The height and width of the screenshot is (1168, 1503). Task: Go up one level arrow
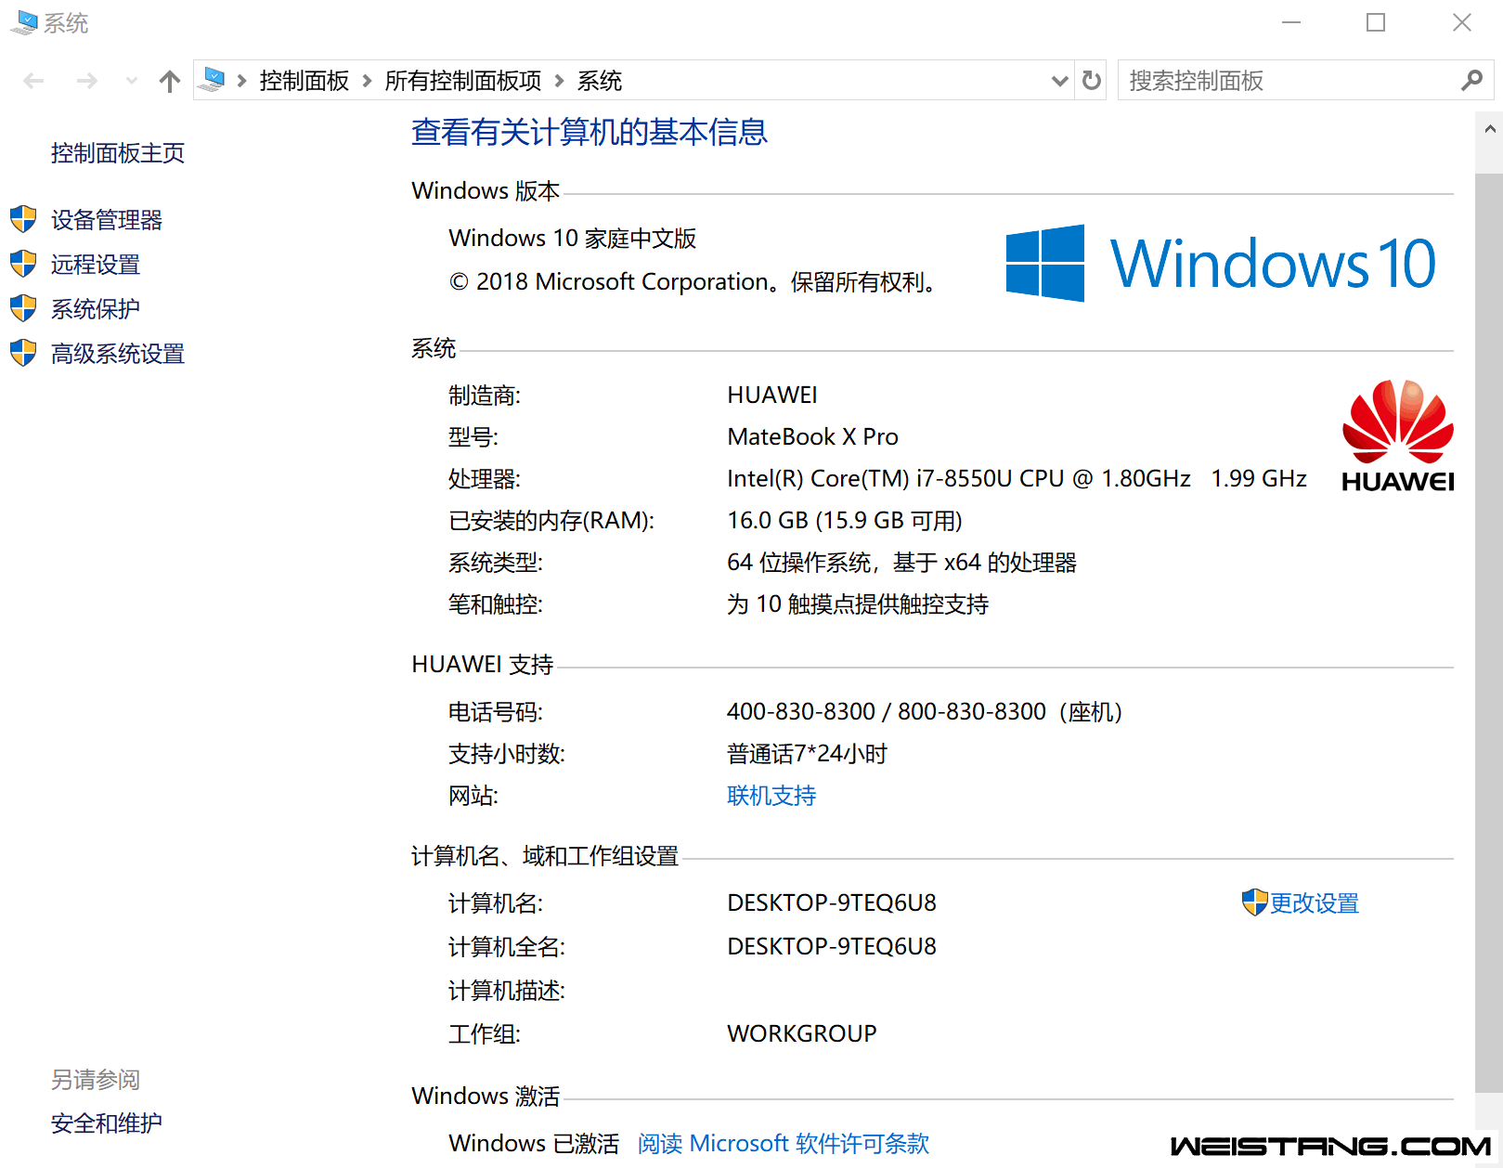point(170,81)
